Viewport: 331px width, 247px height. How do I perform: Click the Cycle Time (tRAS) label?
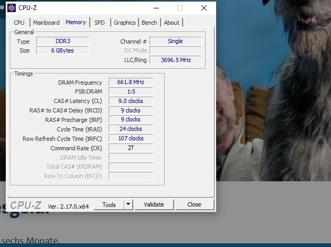coord(79,129)
